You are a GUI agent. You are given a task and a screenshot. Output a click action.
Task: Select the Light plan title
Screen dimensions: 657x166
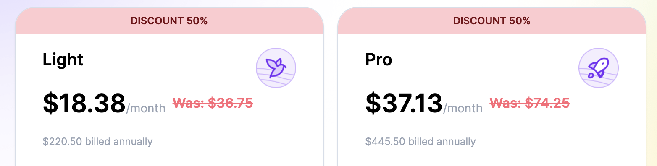tap(63, 60)
